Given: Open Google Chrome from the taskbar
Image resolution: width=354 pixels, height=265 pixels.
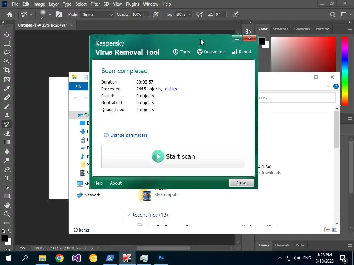Looking at the screenshot, I should coord(59,258).
